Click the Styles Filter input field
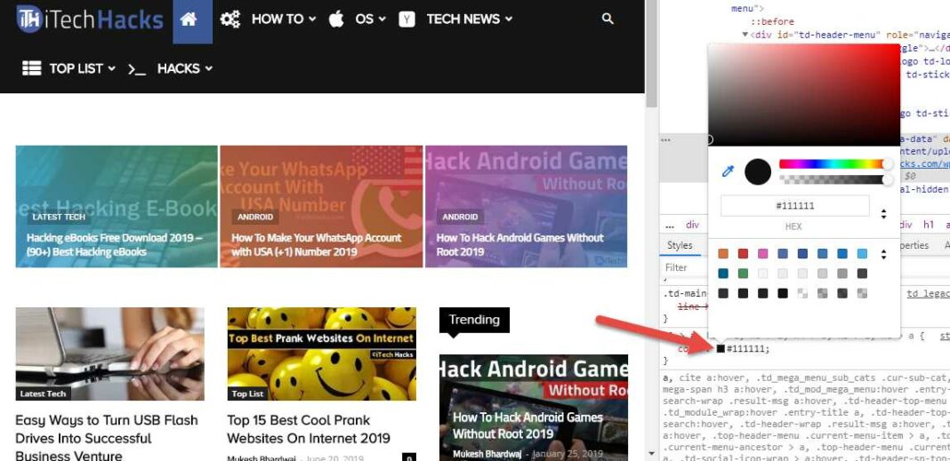 685,267
